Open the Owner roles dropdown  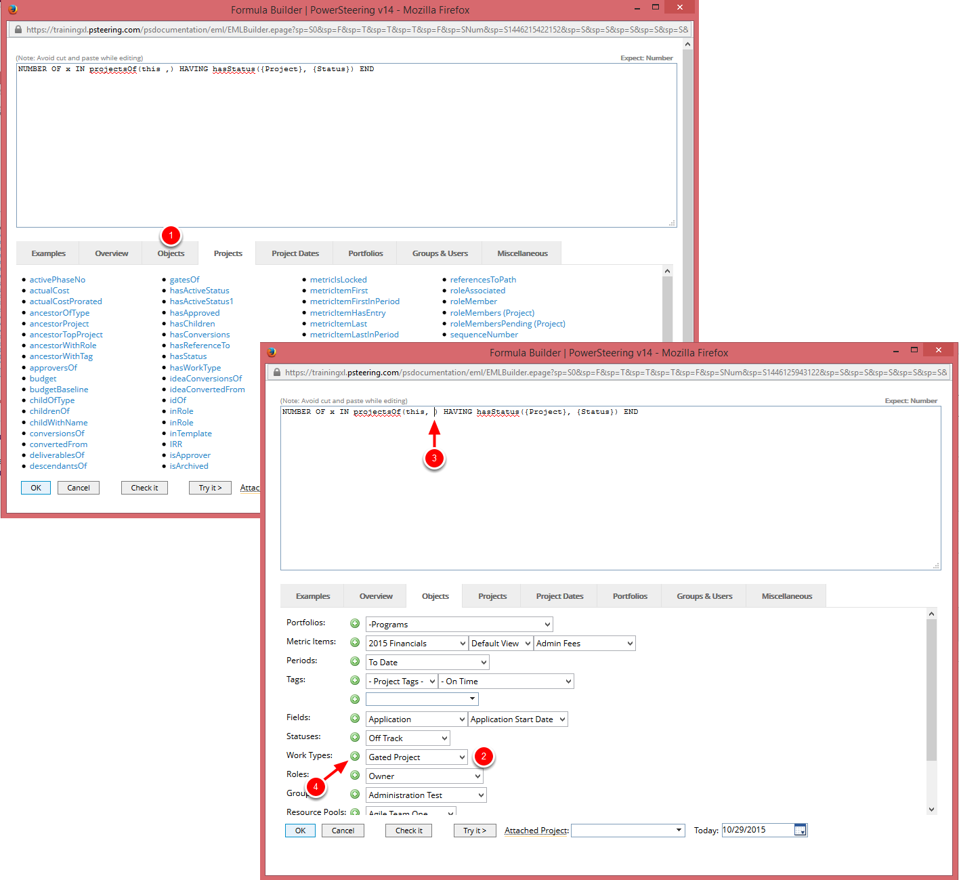pos(425,776)
